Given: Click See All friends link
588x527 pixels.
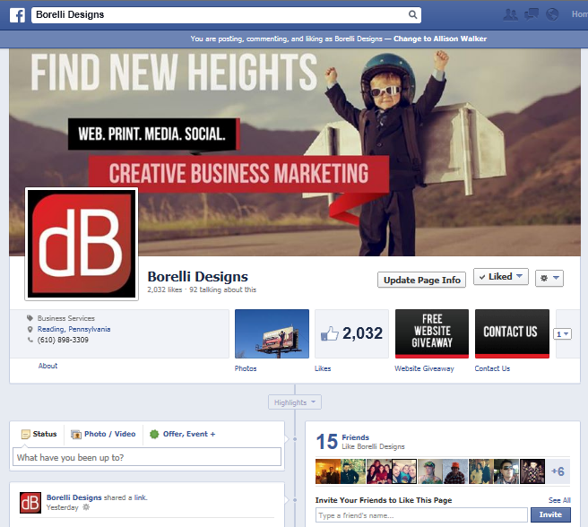Looking at the screenshot, I should [x=559, y=500].
